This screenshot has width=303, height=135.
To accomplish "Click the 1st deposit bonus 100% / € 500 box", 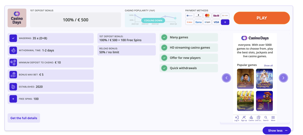I will (x=75, y=20).
